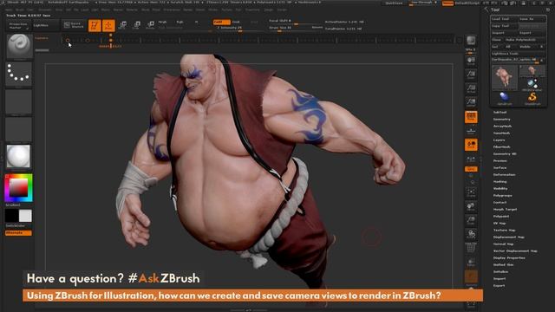Click the Camera timeline track label
Viewport: 555px width, 312px height.
click(42, 38)
